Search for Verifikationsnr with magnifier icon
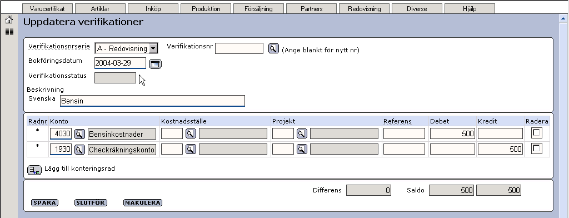This screenshot has height=218, width=569. [273, 48]
